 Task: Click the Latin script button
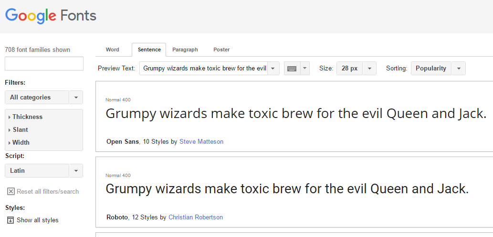tap(37, 170)
